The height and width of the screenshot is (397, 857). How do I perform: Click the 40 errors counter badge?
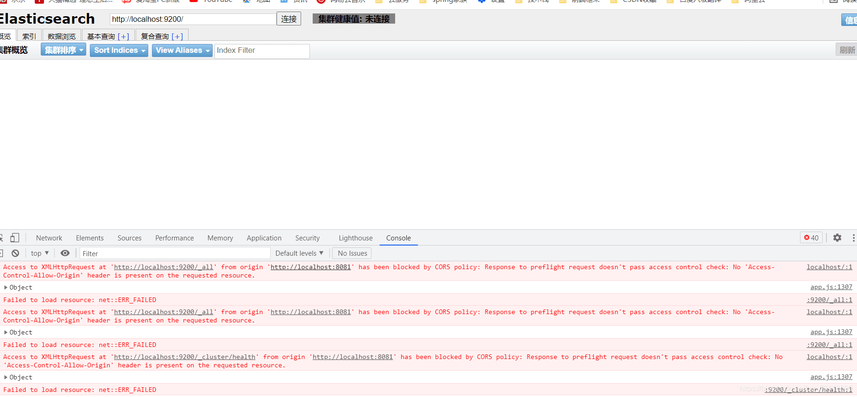coord(811,238)
